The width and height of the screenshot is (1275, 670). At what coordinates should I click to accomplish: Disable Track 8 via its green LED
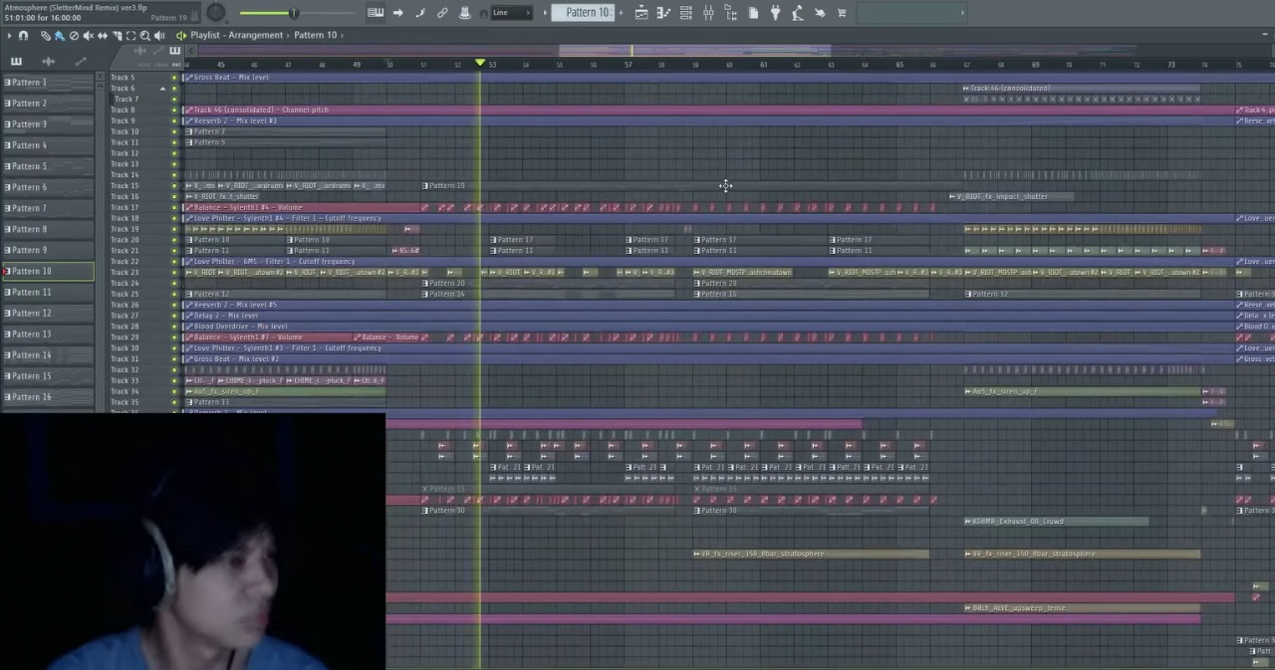coord(174,111)
